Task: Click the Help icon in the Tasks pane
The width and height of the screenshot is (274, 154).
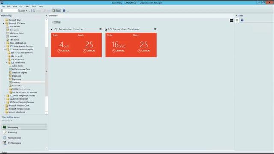Action: click(242, 20)
